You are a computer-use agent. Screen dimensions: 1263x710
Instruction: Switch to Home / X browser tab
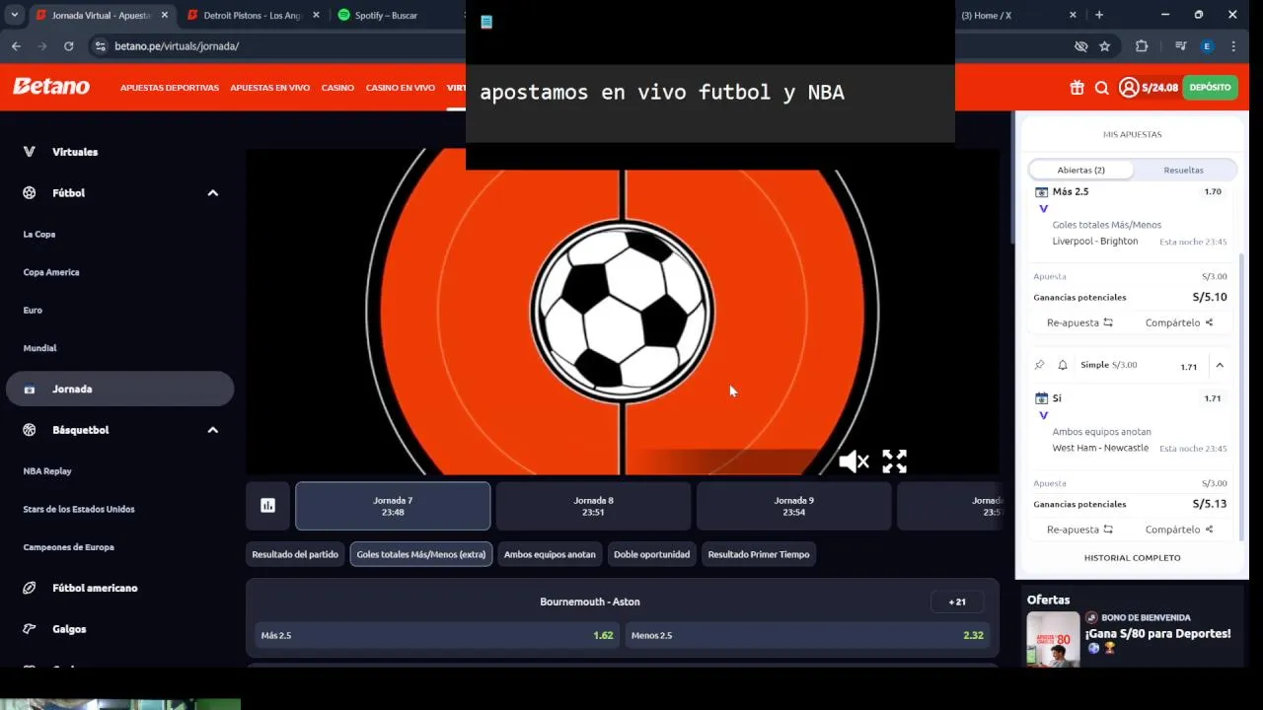987,15
